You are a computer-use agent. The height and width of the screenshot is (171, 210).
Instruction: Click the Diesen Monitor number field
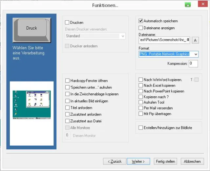coord(68,135)
